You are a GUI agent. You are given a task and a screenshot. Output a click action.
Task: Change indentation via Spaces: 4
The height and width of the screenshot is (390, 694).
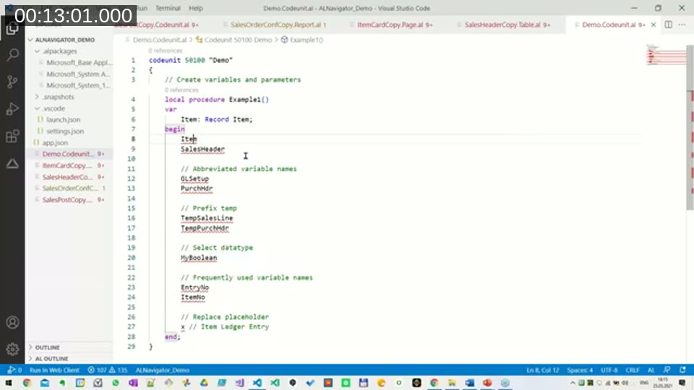coord(580,370)
